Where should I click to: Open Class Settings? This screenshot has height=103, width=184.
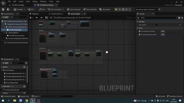pos(74,9)
